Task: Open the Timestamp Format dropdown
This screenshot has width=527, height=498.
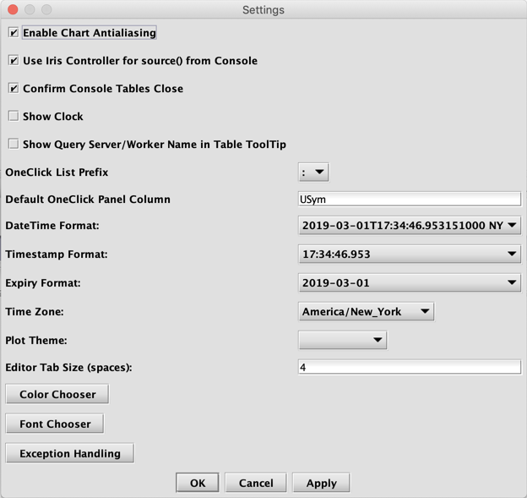Action: point(409,254)
